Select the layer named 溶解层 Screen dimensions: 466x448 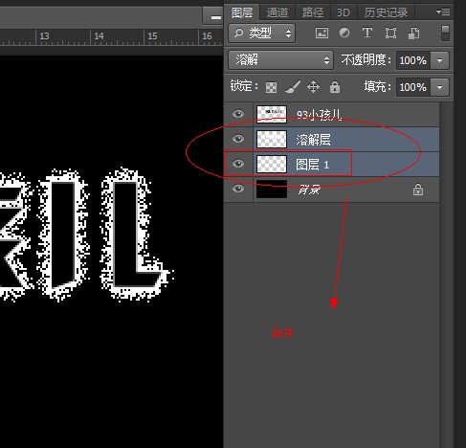(332, 139)
